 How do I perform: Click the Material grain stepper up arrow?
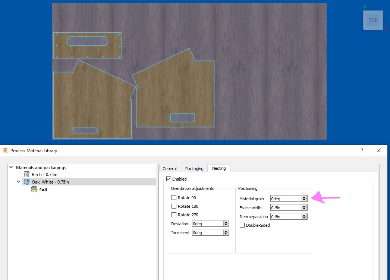pos(305,197)
